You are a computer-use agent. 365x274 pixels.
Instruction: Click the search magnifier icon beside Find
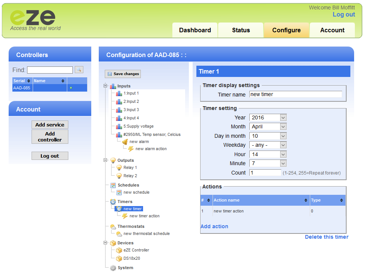tap(79, 70)
